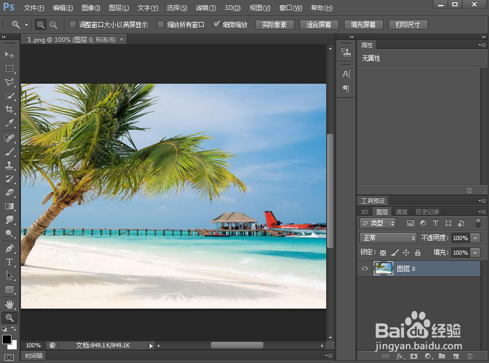Swap foreground and background colors

(x=14, y=328)
